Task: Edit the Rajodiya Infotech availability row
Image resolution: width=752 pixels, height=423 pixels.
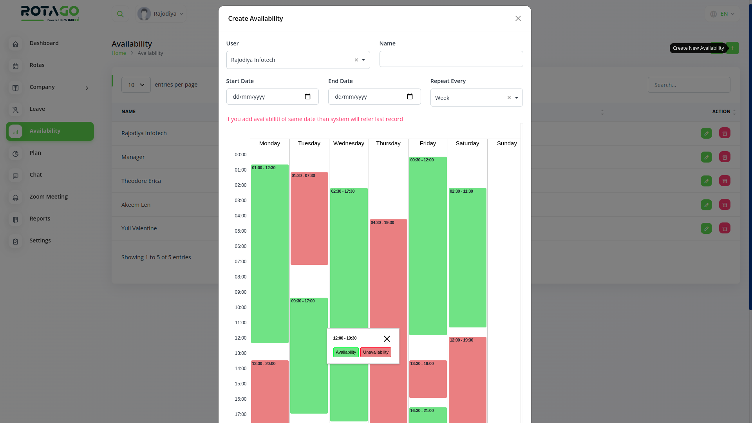Action: pos(706,133)
